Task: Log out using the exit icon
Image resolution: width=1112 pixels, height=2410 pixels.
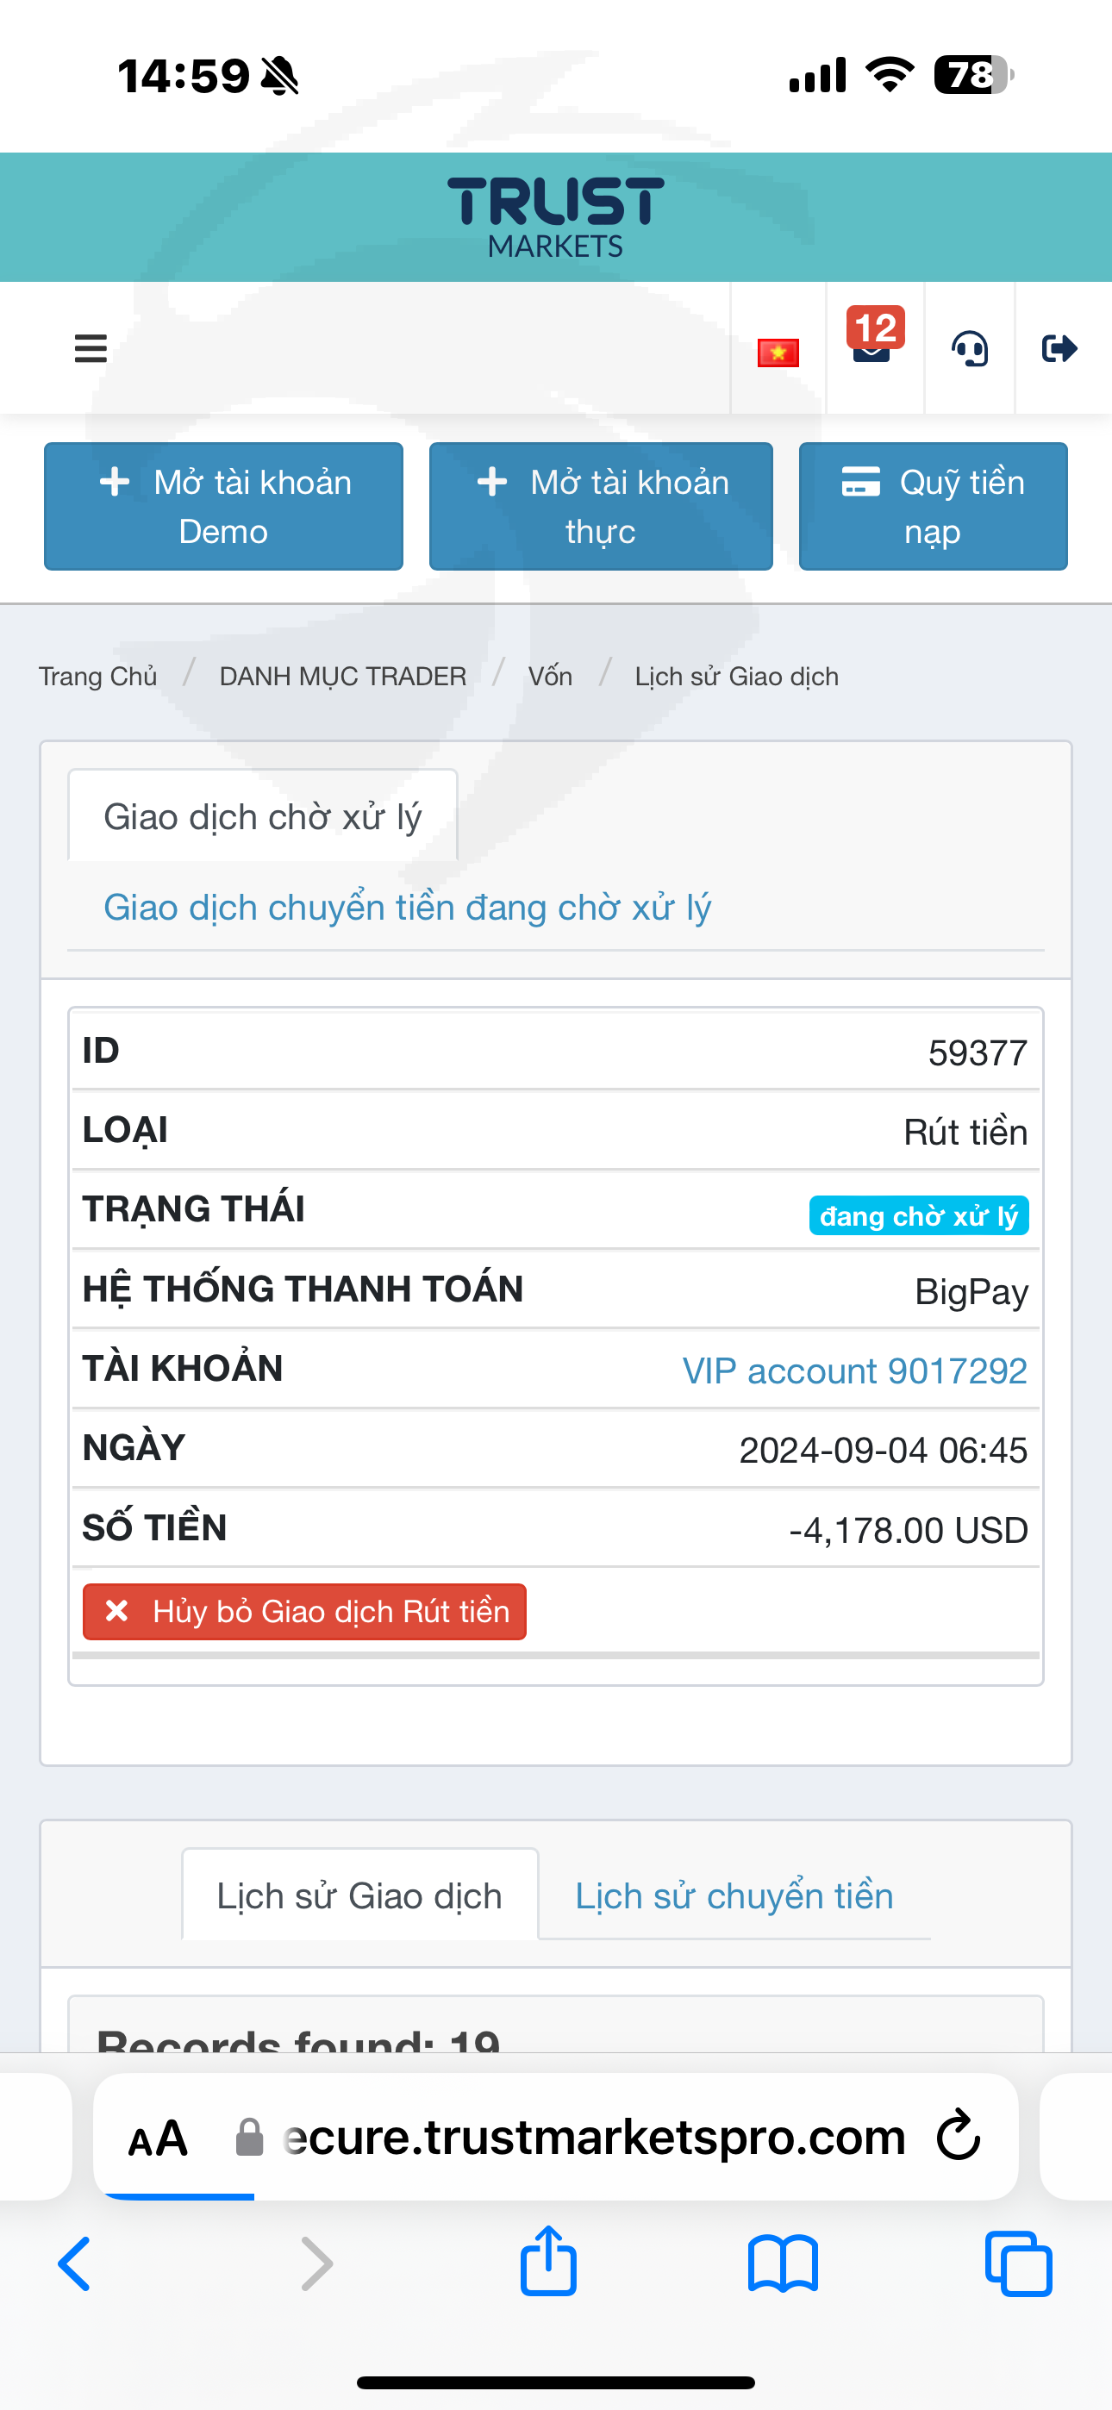Action: [1059, 349]
